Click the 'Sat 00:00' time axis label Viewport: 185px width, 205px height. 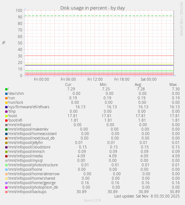point(149,79)
